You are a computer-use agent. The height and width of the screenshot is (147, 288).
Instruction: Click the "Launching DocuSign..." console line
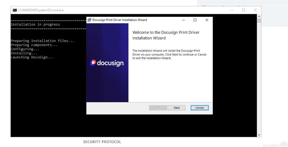coord(32,57)
